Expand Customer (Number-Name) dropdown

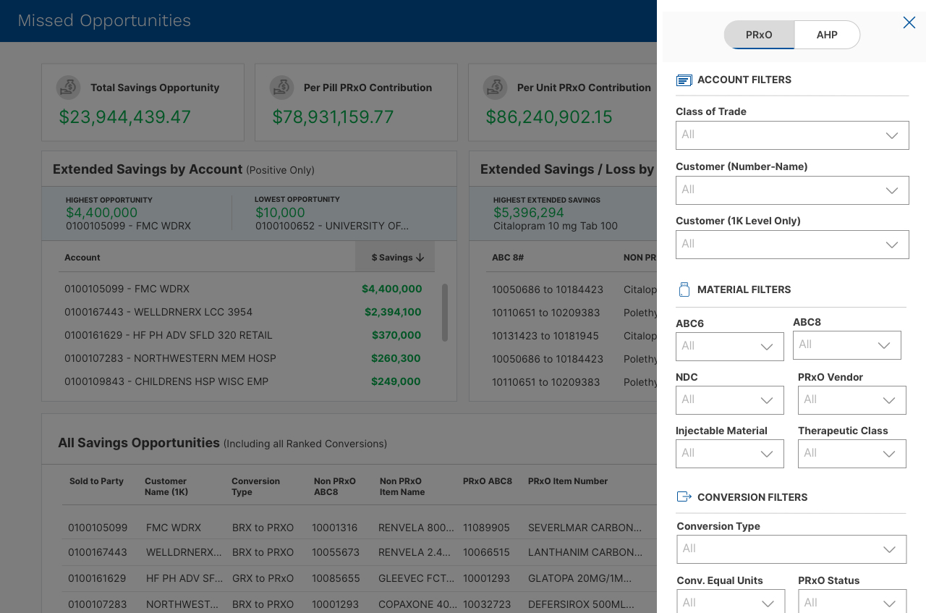coord(792,190)
